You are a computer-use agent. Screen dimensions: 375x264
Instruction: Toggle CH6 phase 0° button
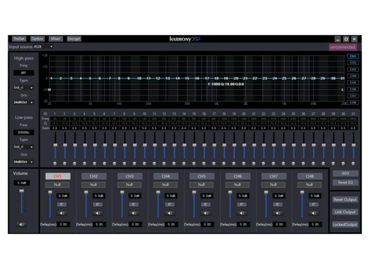click(242, 205)
